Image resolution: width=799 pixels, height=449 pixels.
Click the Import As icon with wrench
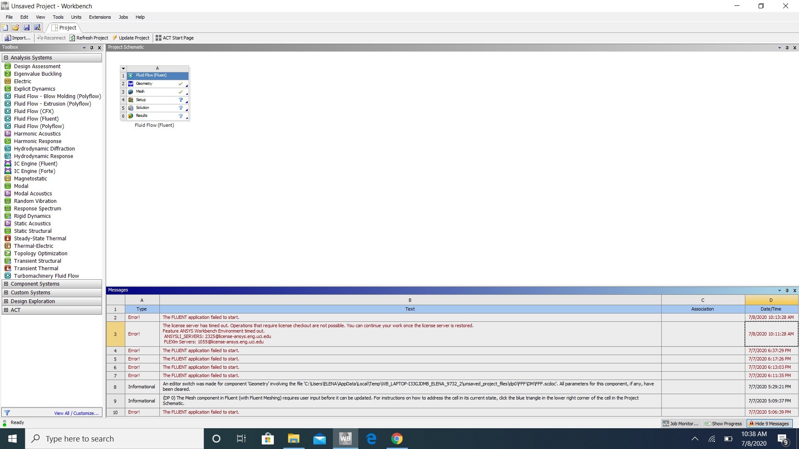(x=37, y=27)
